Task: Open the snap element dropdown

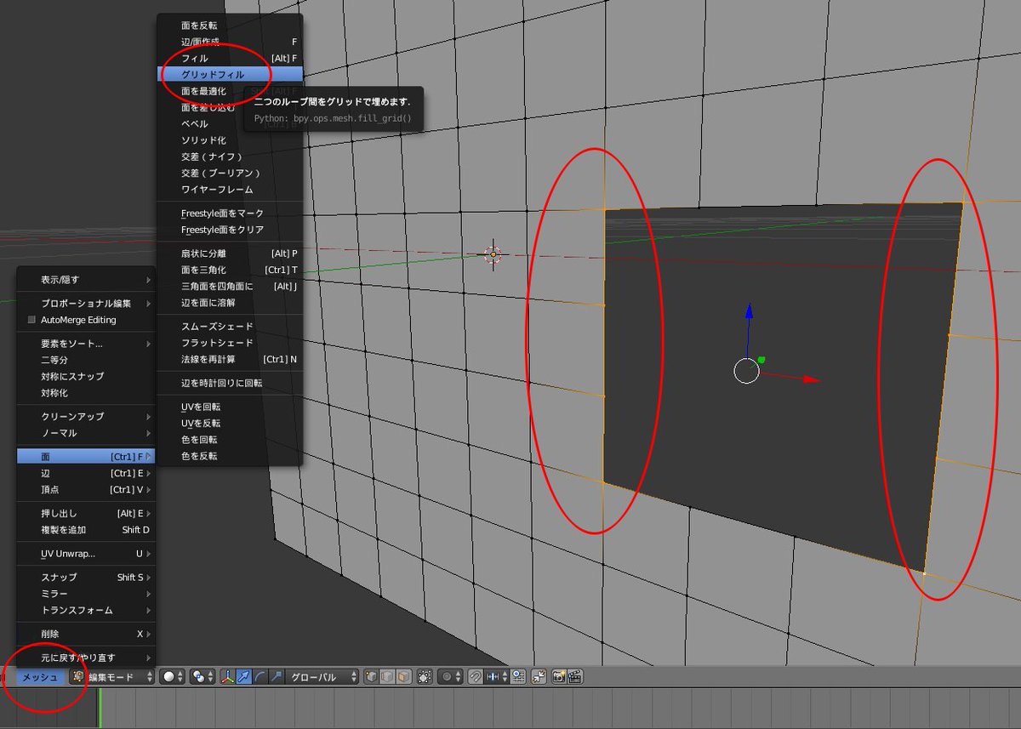Action: 496,677
